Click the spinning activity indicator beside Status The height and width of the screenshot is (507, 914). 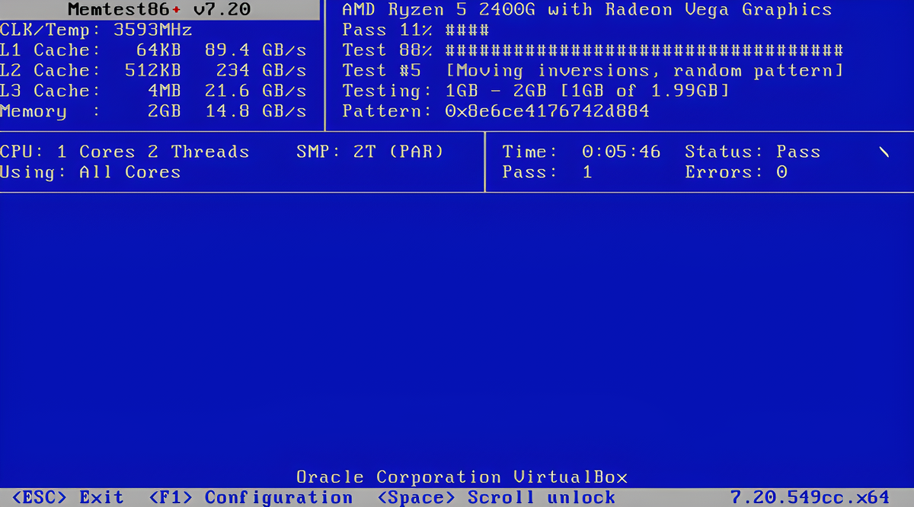(x=884, y=152)
